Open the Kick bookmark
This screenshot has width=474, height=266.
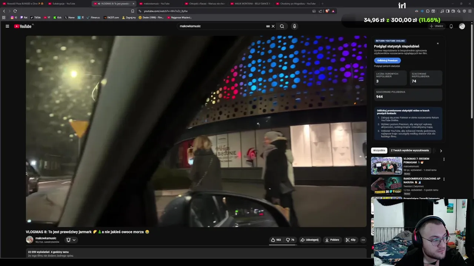[57, 17]
